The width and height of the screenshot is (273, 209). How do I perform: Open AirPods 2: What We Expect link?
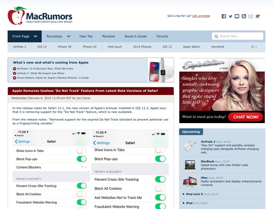pyautogui.click(x=40, y=73)
